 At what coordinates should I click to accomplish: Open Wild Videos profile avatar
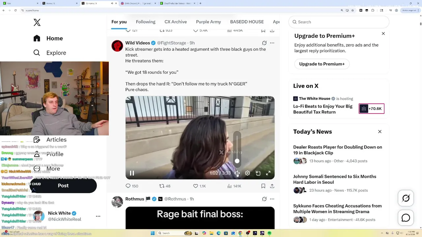coord(117,46)
